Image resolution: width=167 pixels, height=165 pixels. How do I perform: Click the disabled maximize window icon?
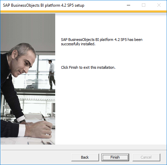coord(144,5)
